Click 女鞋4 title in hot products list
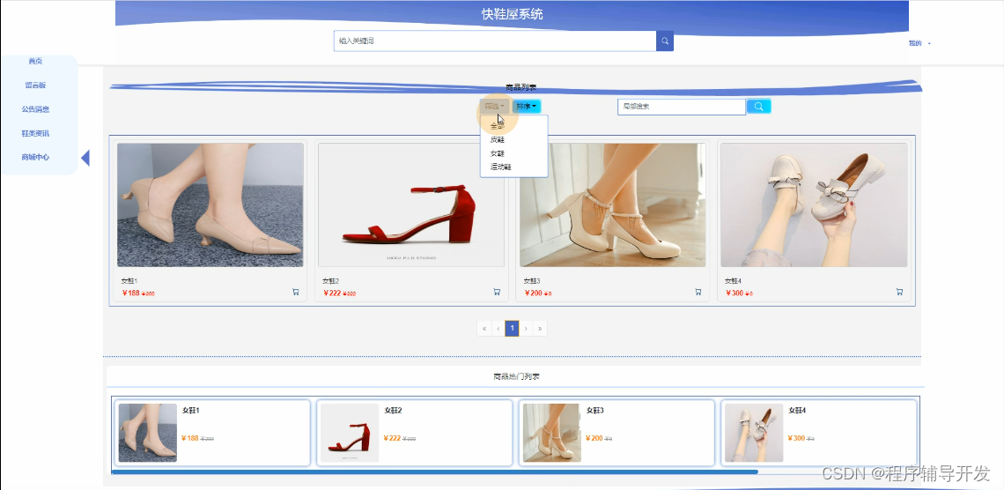 tap(797, 411)
